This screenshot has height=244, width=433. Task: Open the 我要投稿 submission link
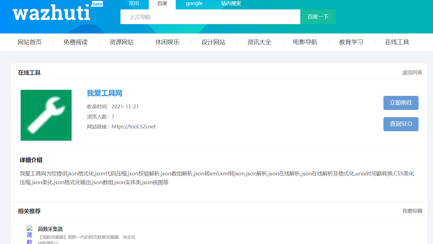[x=412, y=211]
